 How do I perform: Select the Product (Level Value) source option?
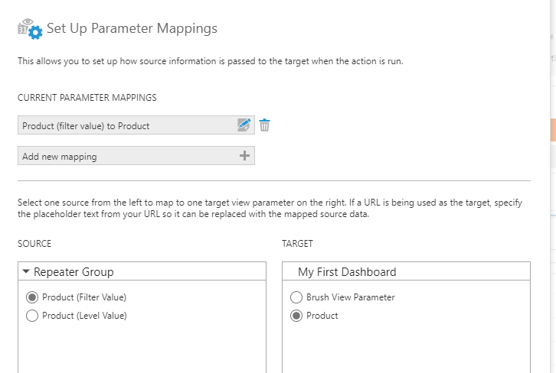coord(31,316)
